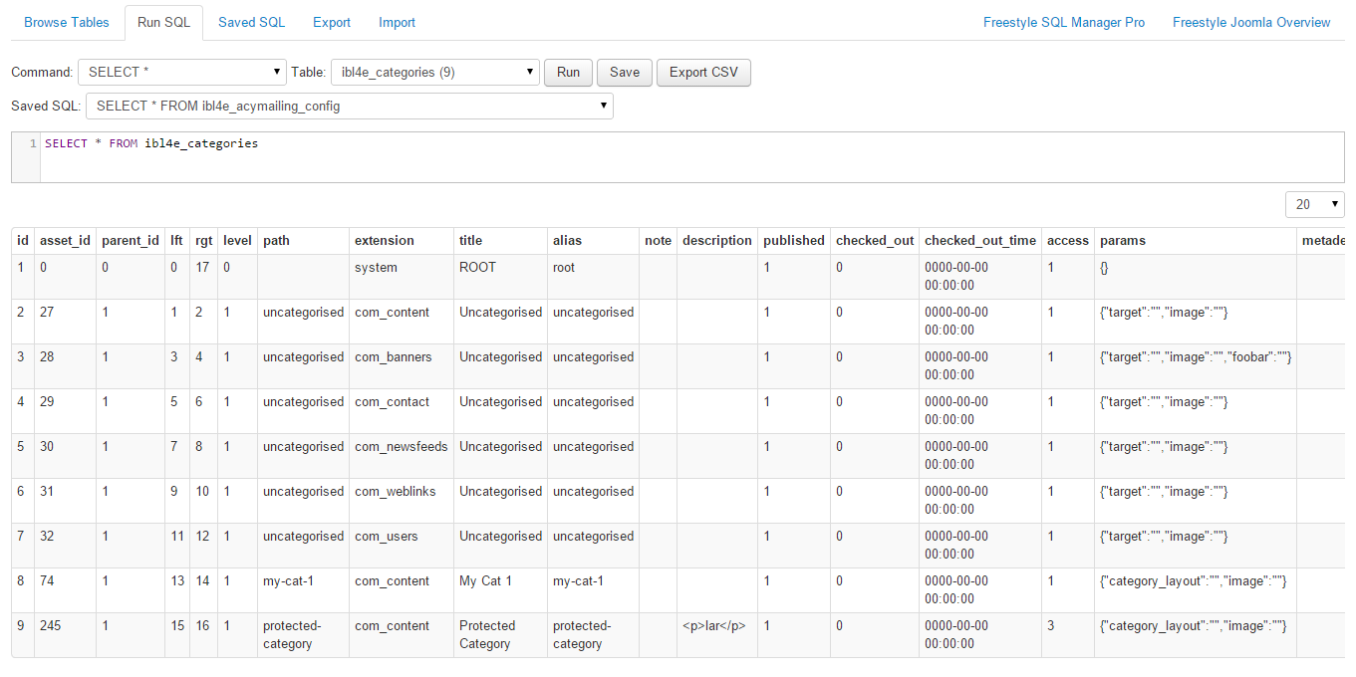Click the description column header
Viewport: 1356px width, 677px height.
(x=717, y=240)
